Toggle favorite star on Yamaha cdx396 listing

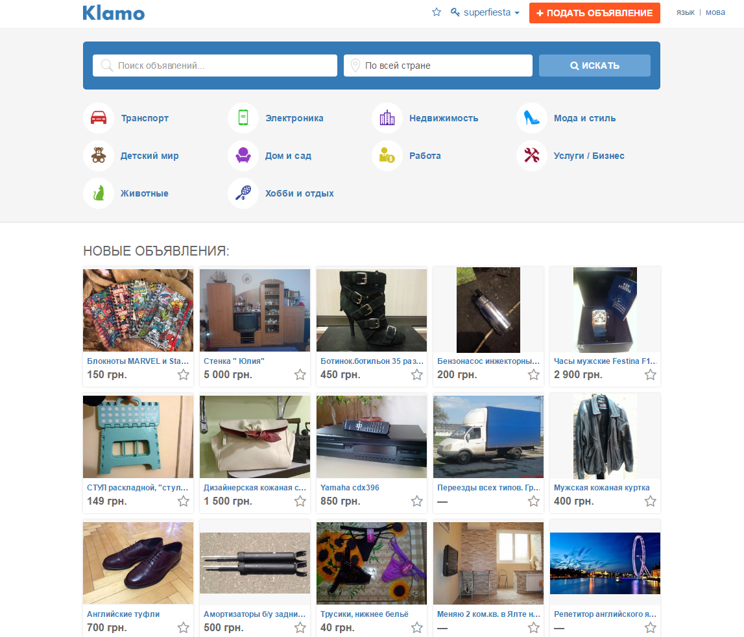tap(416, 501)
